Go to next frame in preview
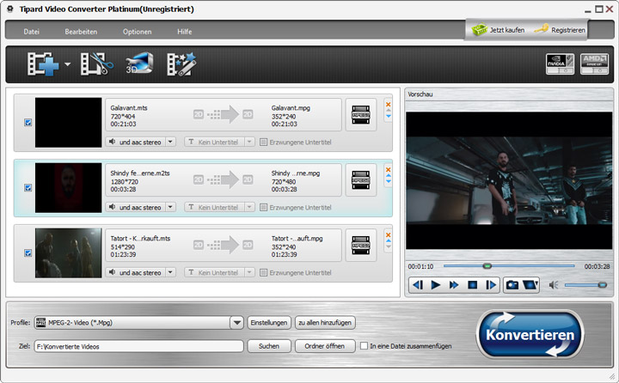The width and height of the screenshot is (619, 383). [491, 285]
